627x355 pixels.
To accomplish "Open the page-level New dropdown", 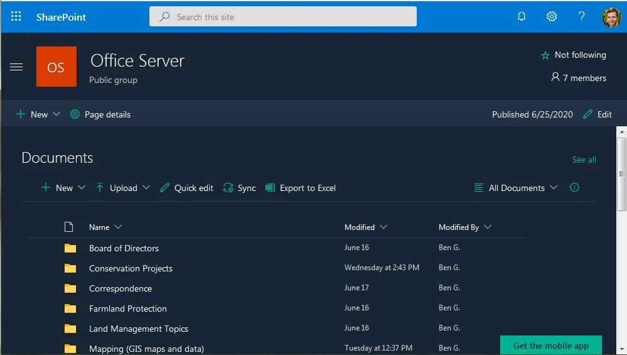I will pos(38,114).
